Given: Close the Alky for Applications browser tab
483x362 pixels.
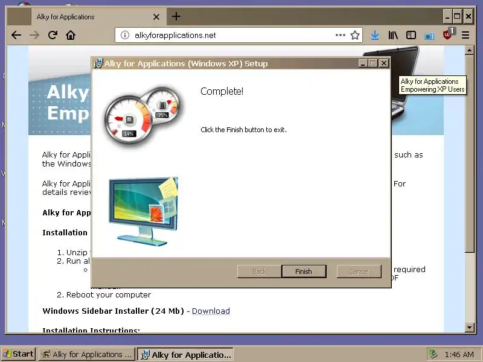Looking at the screenshot, I should (x=156, y=17).
